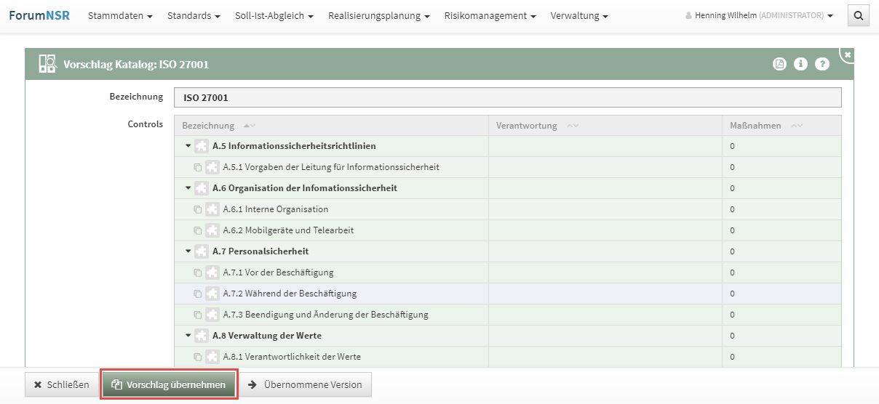
Task: Click the puzzle icon of A.6.1
Action: click(x=212, y=209)
